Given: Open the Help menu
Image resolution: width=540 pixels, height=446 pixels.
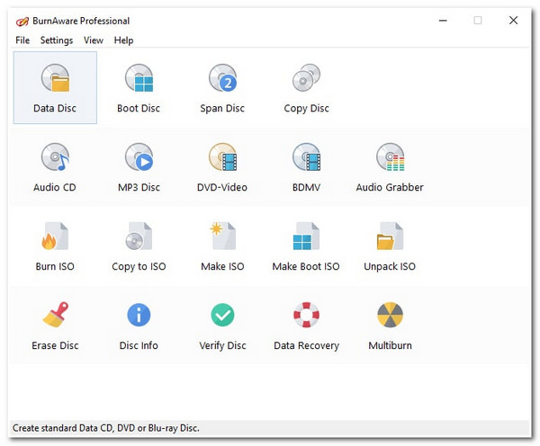Looking at the screenshot, I should [123, 40].
